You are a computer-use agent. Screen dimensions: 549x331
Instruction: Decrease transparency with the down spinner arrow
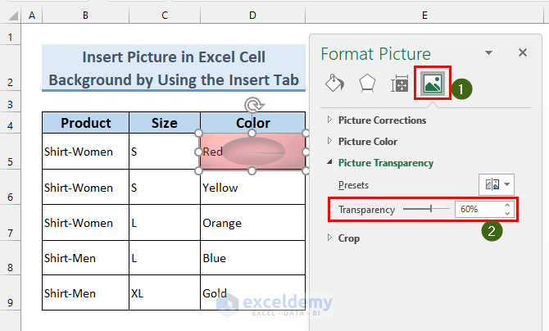tap(507, 214)
